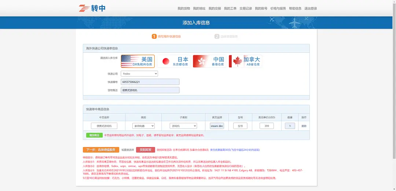The image size is (396, 191).
Task: Click 退出登录 to log out
Action: coord(311,8)
